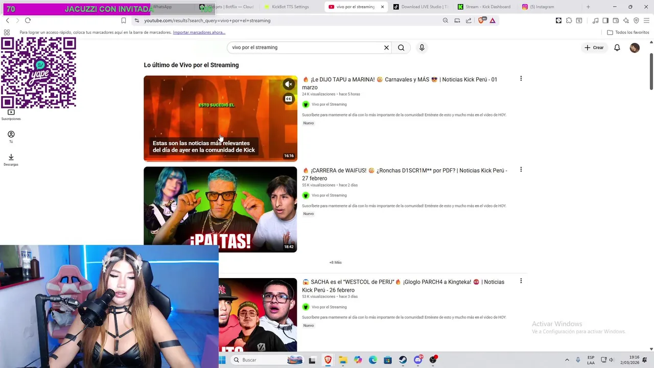Open the Brave VPN shield icon
This screenshot has width=654, height=368.
click(636, 20)
